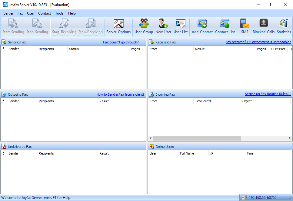
Task: Sort Incoming Fax by From column
Action: tap(171, 101)
